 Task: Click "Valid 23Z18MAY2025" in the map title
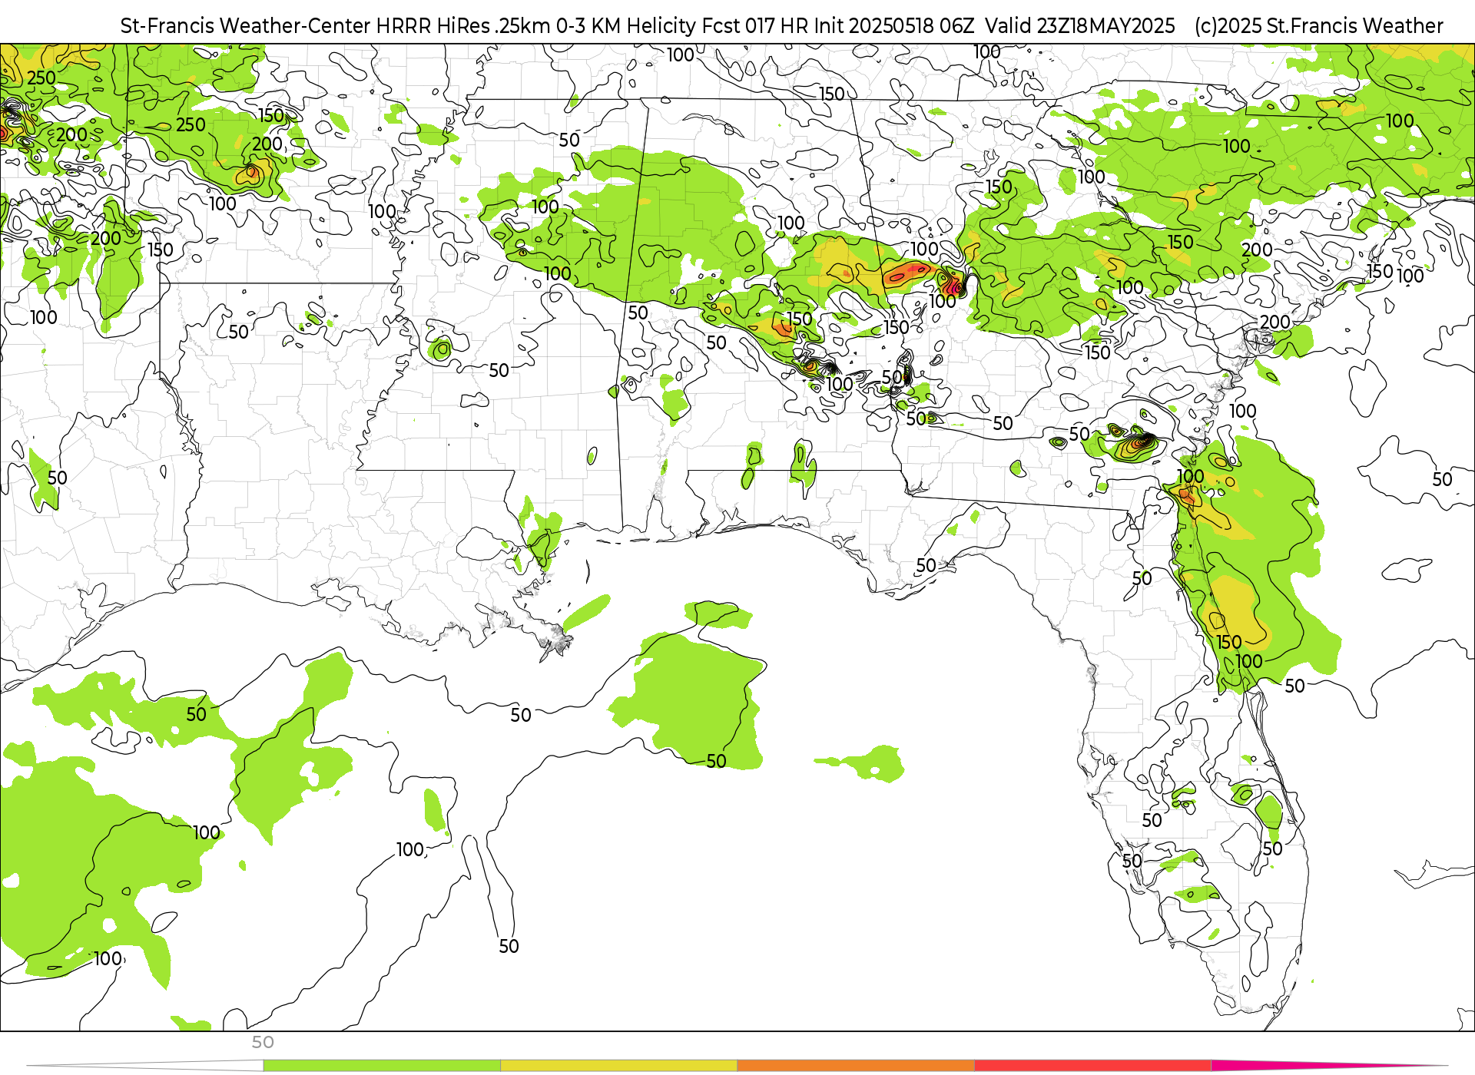coord(1080,26)
